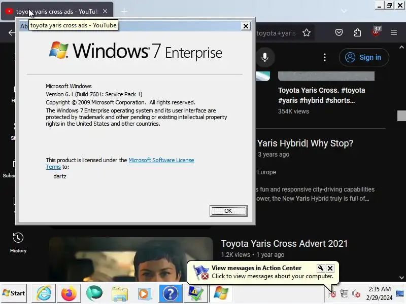Play the Yaris Cross Advert 2021 thumbnail
This screenshot has height=304, width=406.
pyautogui.click(x=131, y=259)
